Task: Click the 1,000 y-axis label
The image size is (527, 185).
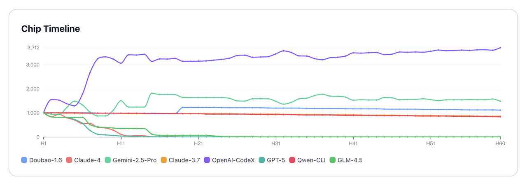Action: (33, 113)
